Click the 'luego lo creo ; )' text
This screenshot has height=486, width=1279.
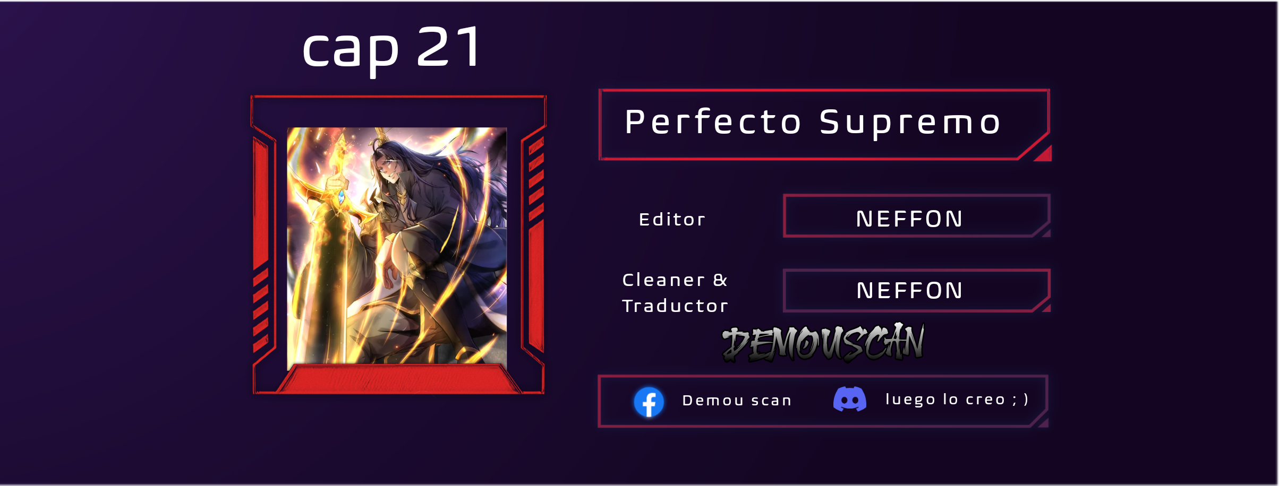pyautogui.click(x=957, y=400)
